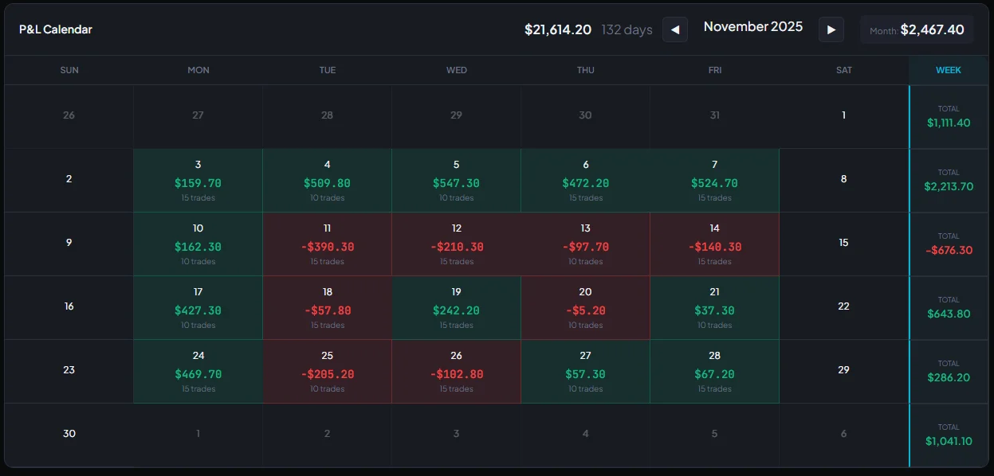Open November 17 day showing $427.30
This screenshot has height=476, width=994.
coord(198,308)
